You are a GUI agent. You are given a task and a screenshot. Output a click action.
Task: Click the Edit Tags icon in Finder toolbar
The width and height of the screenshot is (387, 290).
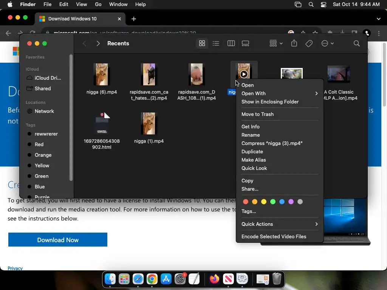pyautogui.click(x=309, y=43)
